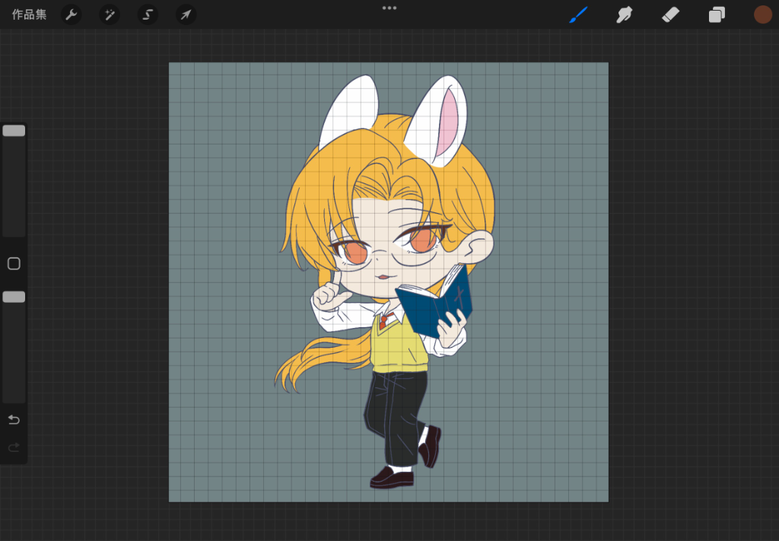This screenshot has height=541, width=779.
Task: Redo with the sidebar redo arrow
Action: coord(14,447)
